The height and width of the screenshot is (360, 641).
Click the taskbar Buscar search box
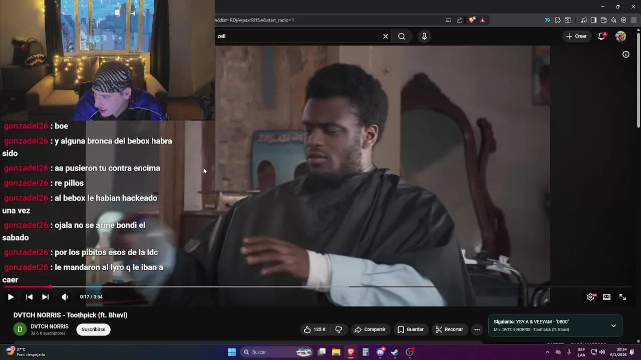point(276,352)
